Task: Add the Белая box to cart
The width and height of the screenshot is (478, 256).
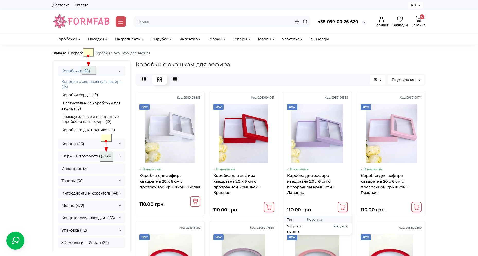Action: (x=195, y=201)
